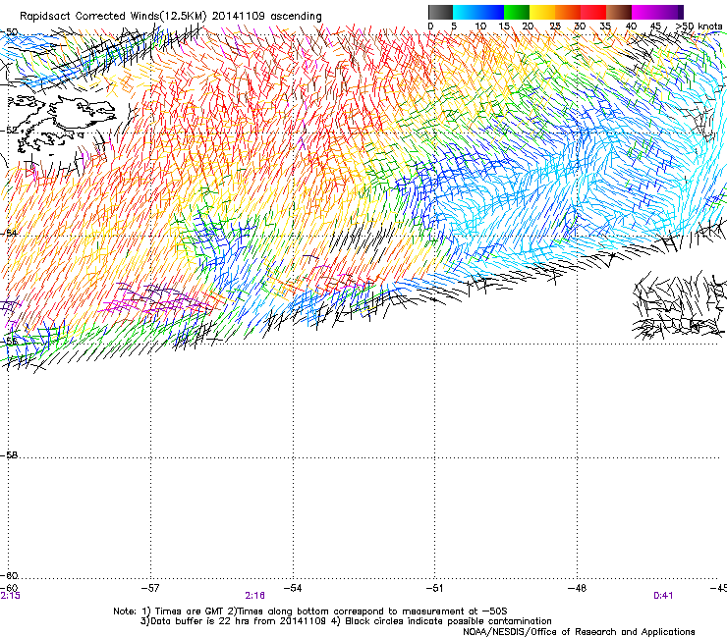Click the -51 longitude axis label
Screen dimensions: 727x638
434,588
